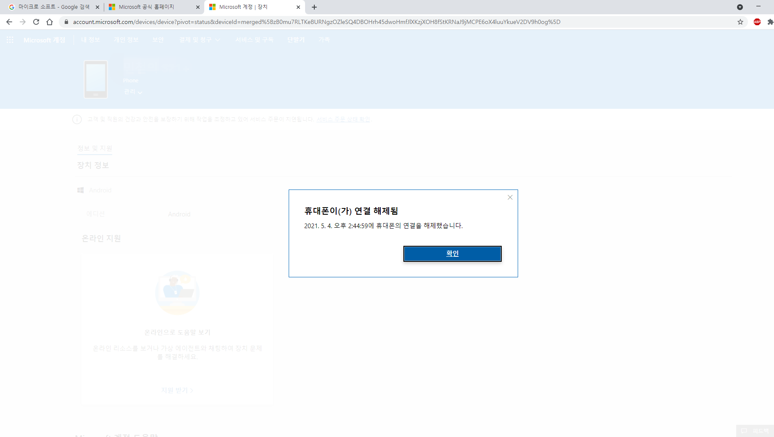Click the 지원 받기 link
774x437 pixels.
[x=177, y=390]
